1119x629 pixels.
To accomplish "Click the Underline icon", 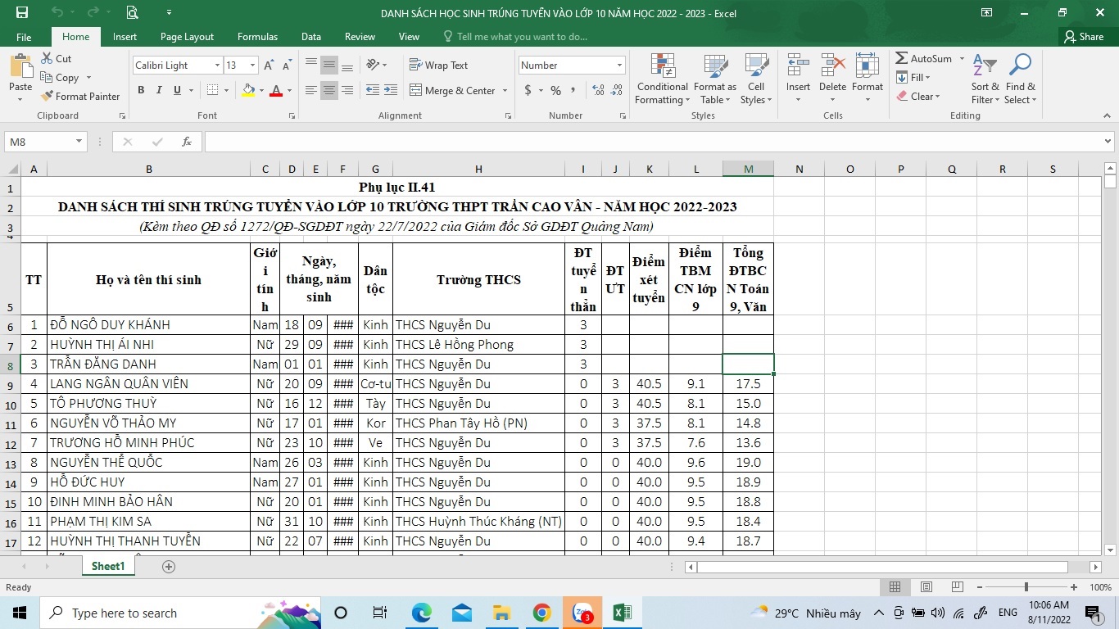I will click(175, 90).
